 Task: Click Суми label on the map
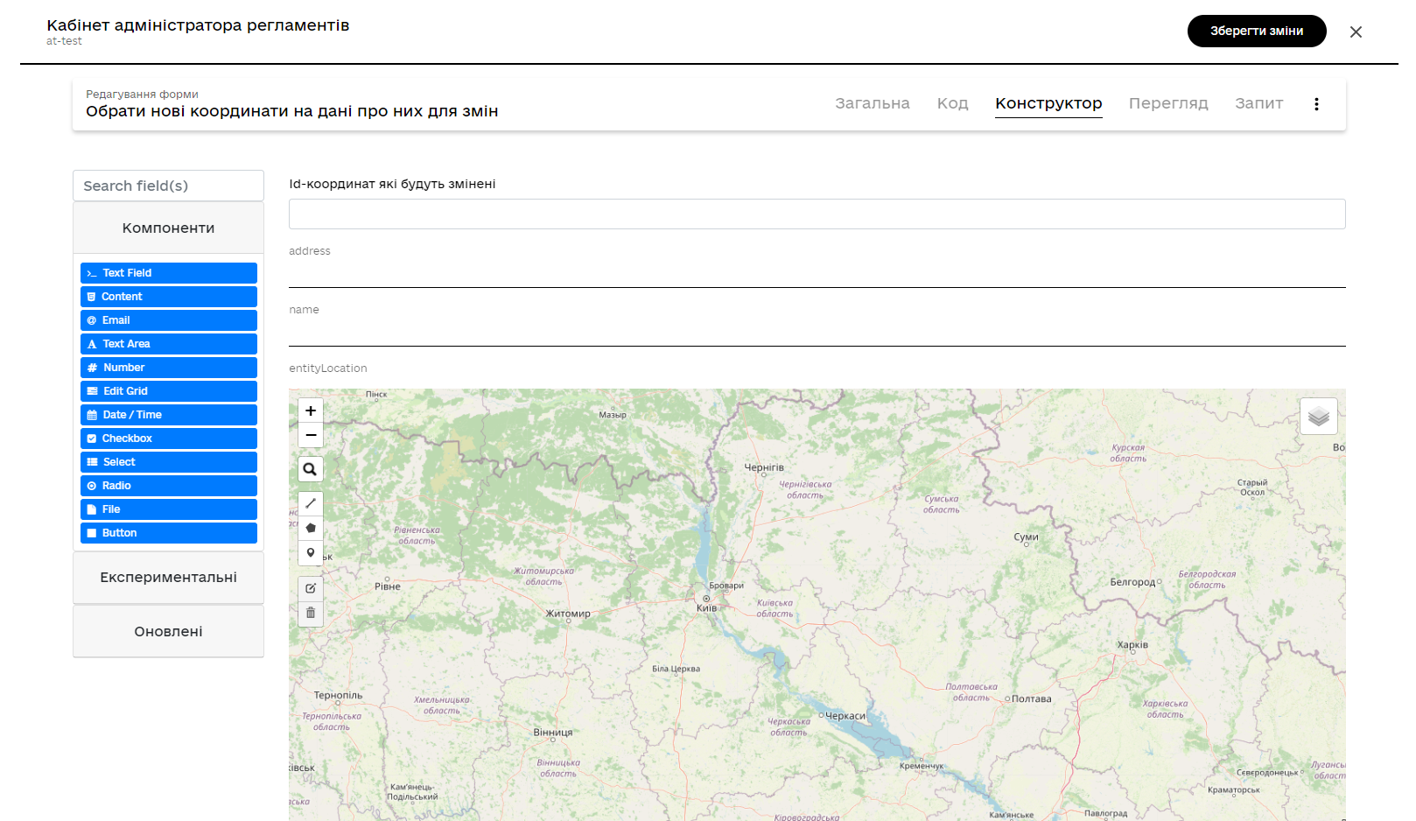coord(1026,537)
